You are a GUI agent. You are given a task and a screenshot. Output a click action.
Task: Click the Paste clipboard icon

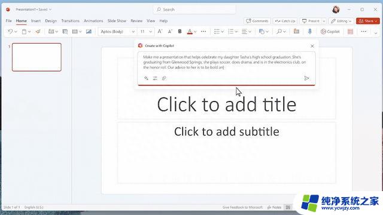(24, 32)
